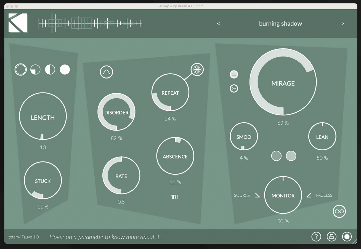Click the window title Fauve/1-Dry Break
Image resolution: width=361 pixels, height=249 pixels.
click(180, 6)
